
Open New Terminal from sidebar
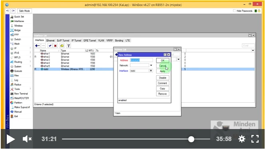(x=21, y=93)
